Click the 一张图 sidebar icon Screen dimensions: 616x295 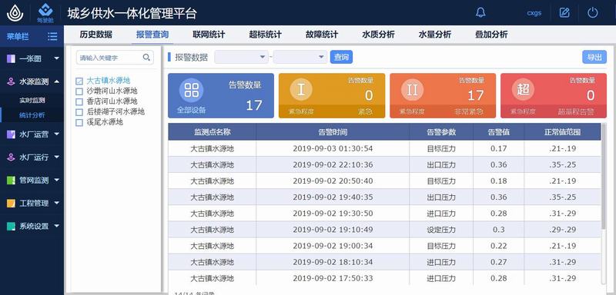click(x=12, y=58)
